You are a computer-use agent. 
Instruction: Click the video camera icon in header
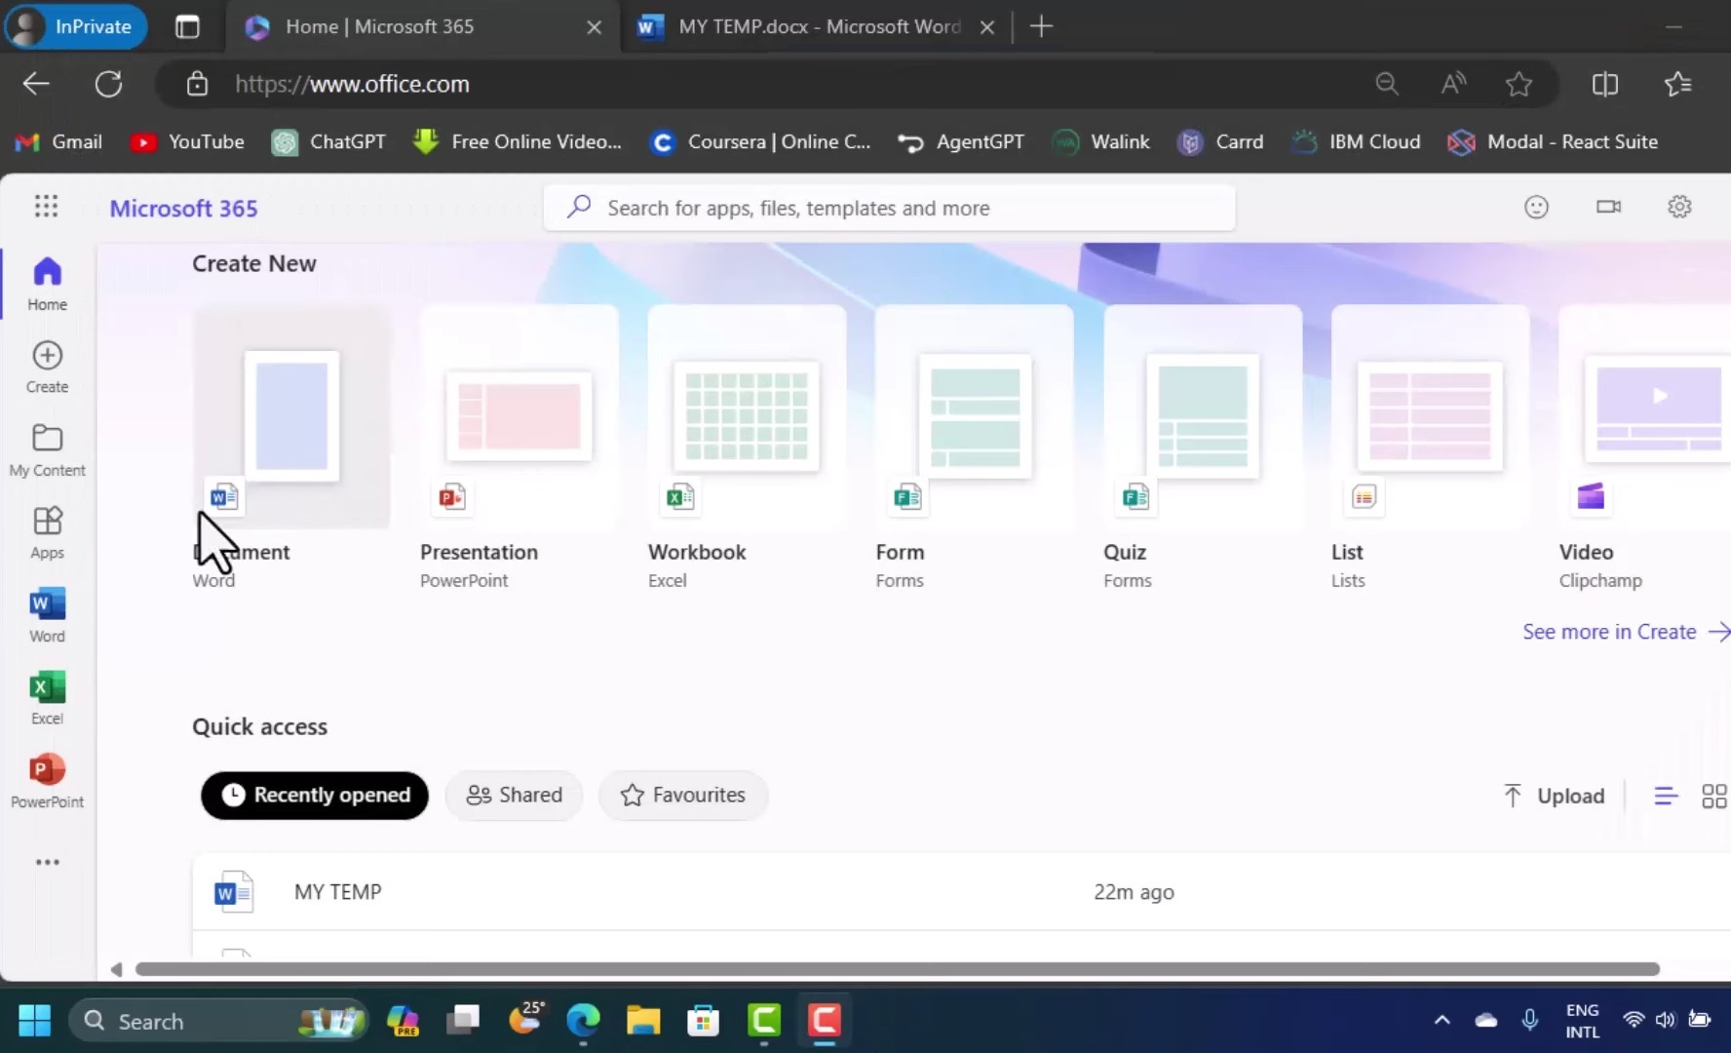[1608, 207]
